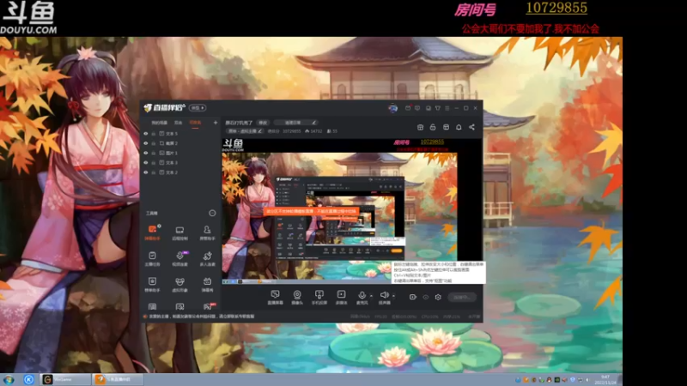Expand the microphone options arrow

(371, 296)
